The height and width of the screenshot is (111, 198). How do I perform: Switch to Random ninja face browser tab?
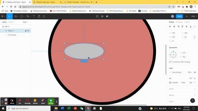(48, 2)
